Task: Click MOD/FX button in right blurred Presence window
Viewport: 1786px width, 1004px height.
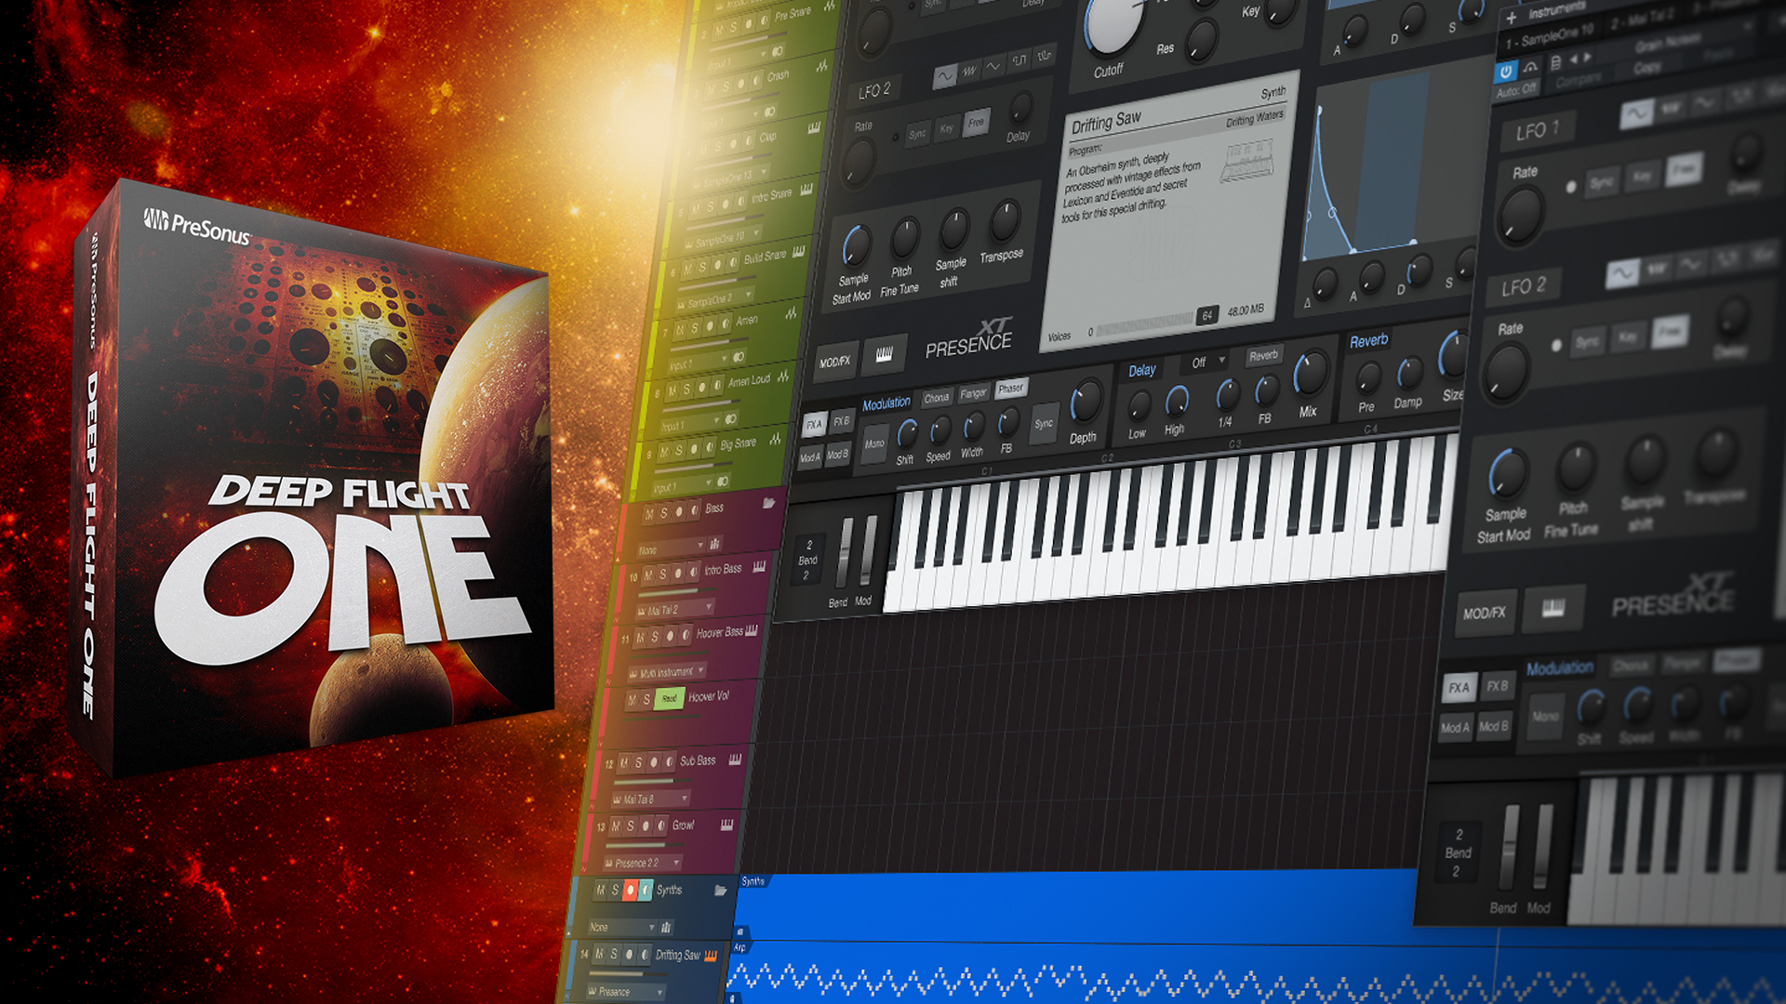Action: click(1484, 614)
